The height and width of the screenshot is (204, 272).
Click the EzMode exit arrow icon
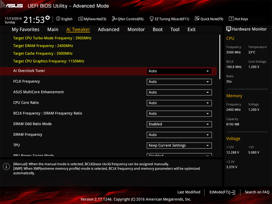(232, 192)
